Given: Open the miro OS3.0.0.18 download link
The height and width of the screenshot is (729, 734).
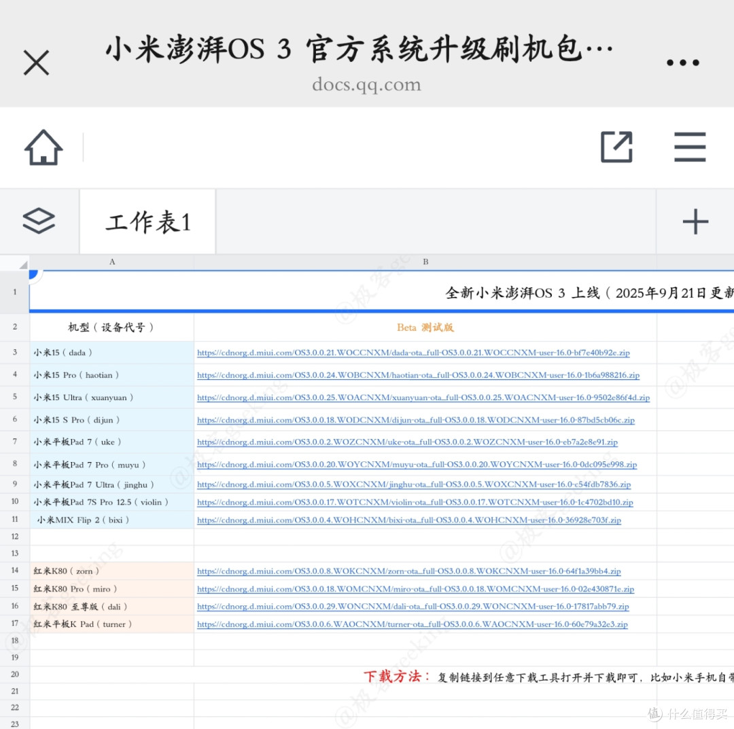Looking at the screenshot, I should (x=416, y=588).
